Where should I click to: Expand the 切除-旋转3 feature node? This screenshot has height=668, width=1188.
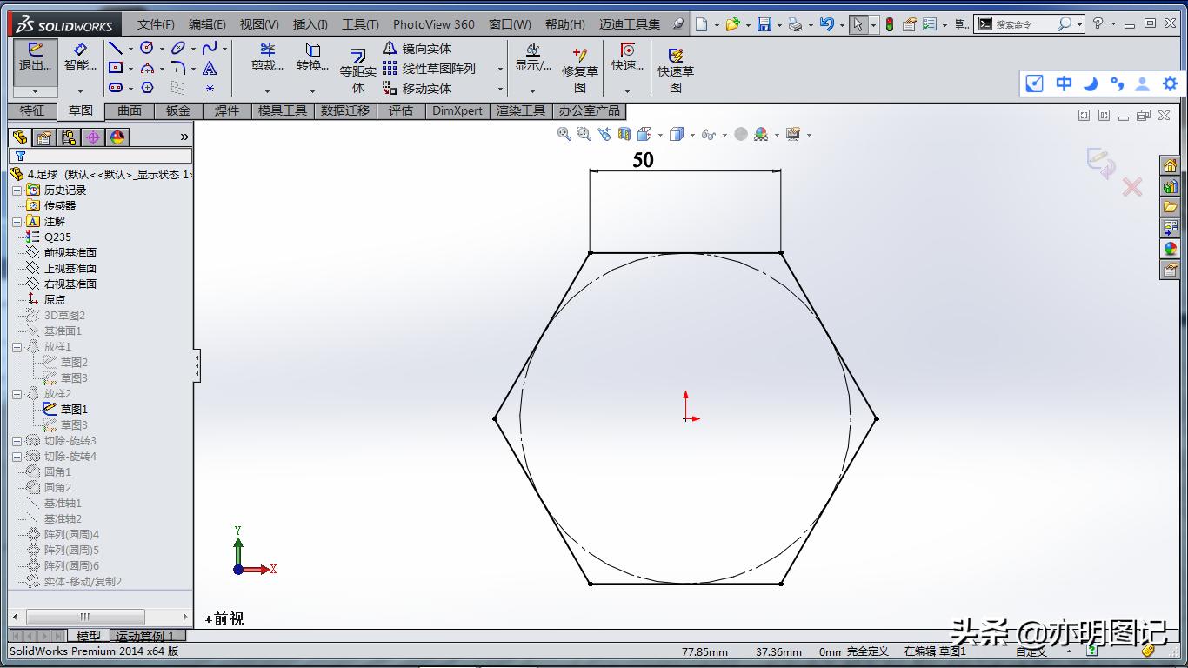pos(17,441)
